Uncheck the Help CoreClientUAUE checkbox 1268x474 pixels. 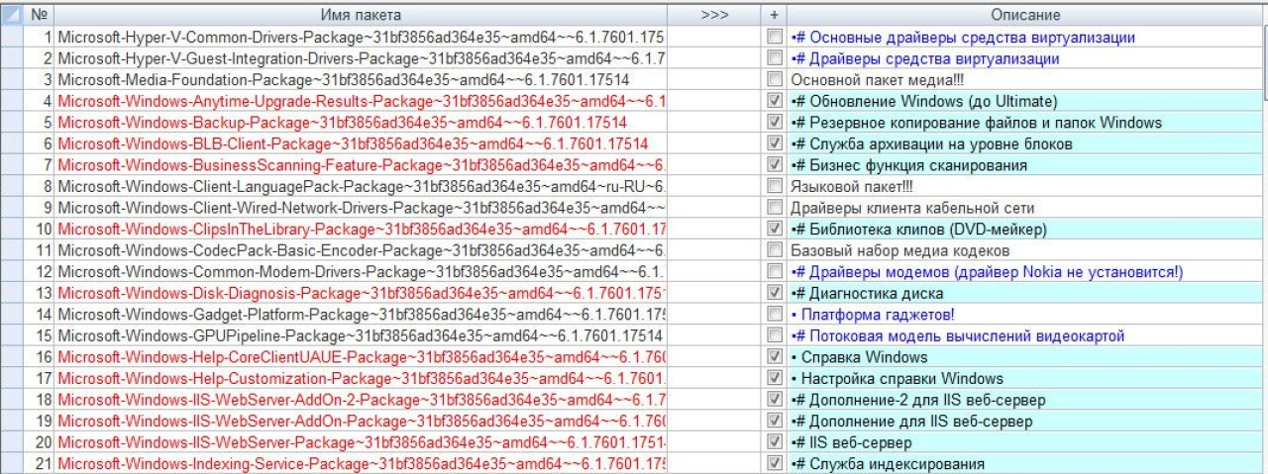coord(775,356)
